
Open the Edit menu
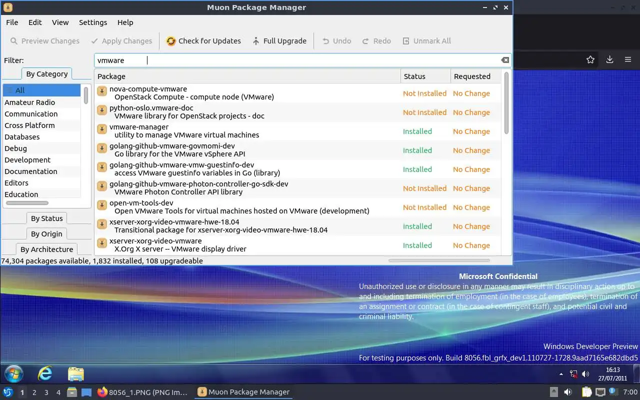[35, 22]
